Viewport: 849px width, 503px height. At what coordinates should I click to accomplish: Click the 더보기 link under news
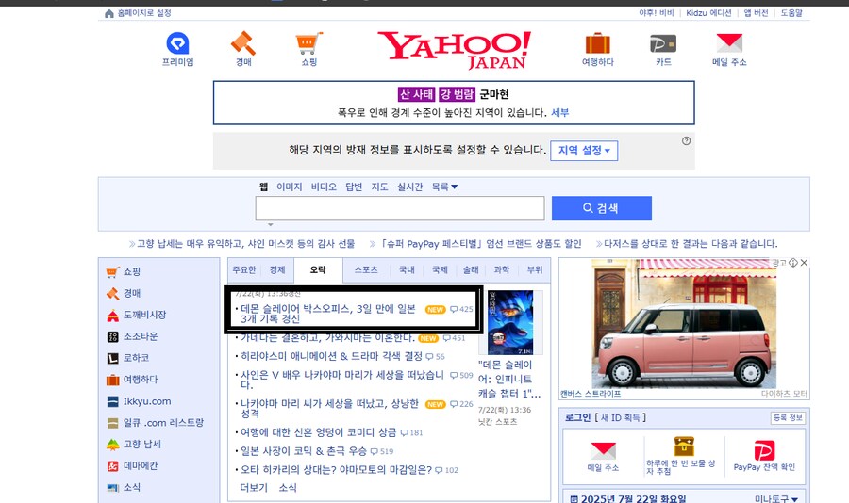coord(254,487)
